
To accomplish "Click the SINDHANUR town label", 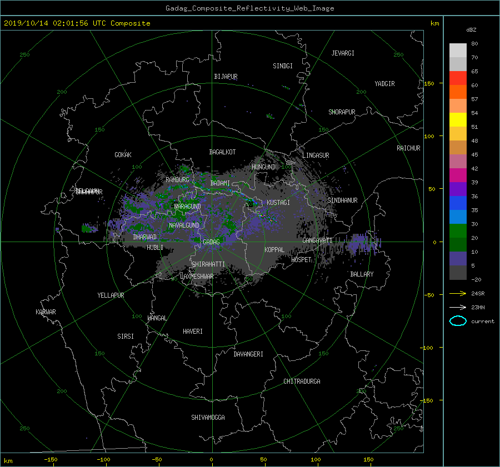I will [x=342, y=200].
